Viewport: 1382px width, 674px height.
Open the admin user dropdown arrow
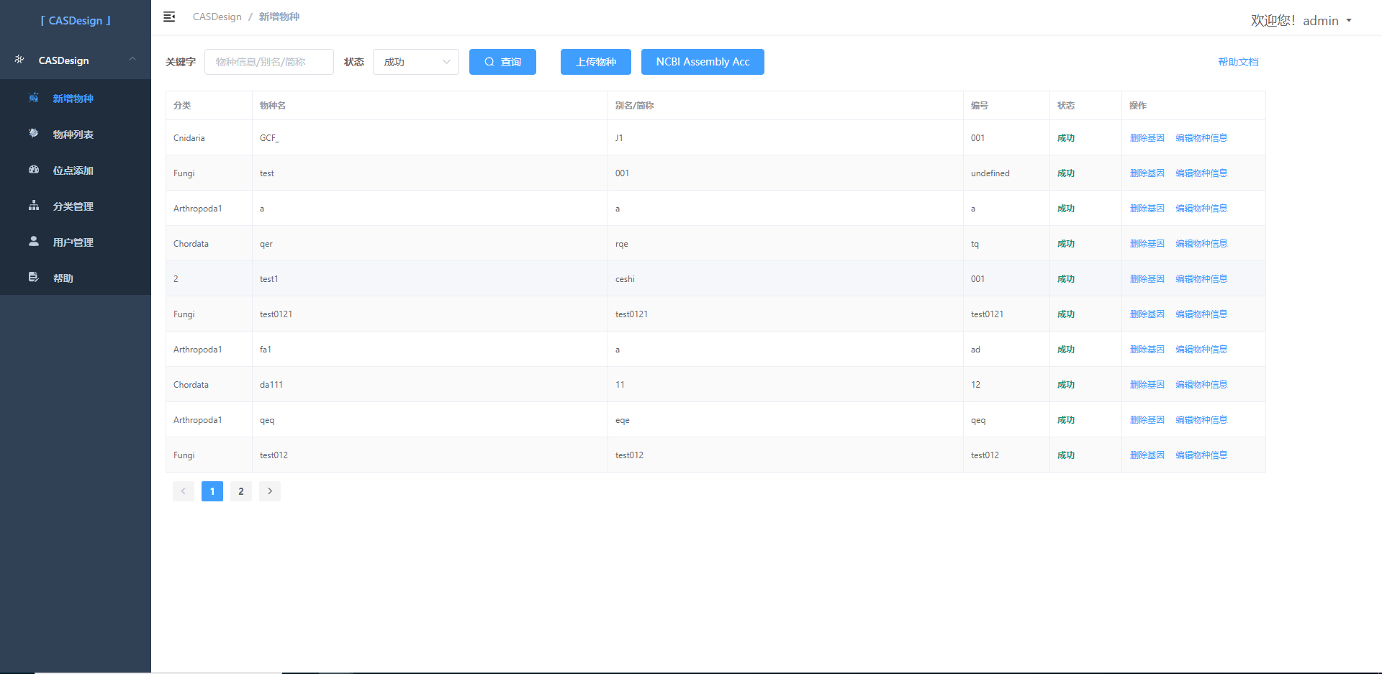coord(1349,21)
